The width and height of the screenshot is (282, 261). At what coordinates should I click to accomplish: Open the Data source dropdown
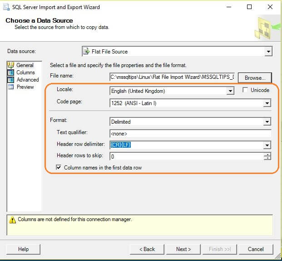pyautogui.click(x=268, y=52)
